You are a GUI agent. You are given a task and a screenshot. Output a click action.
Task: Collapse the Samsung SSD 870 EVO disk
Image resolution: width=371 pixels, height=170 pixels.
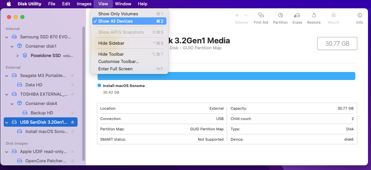(x=7, y=37)
